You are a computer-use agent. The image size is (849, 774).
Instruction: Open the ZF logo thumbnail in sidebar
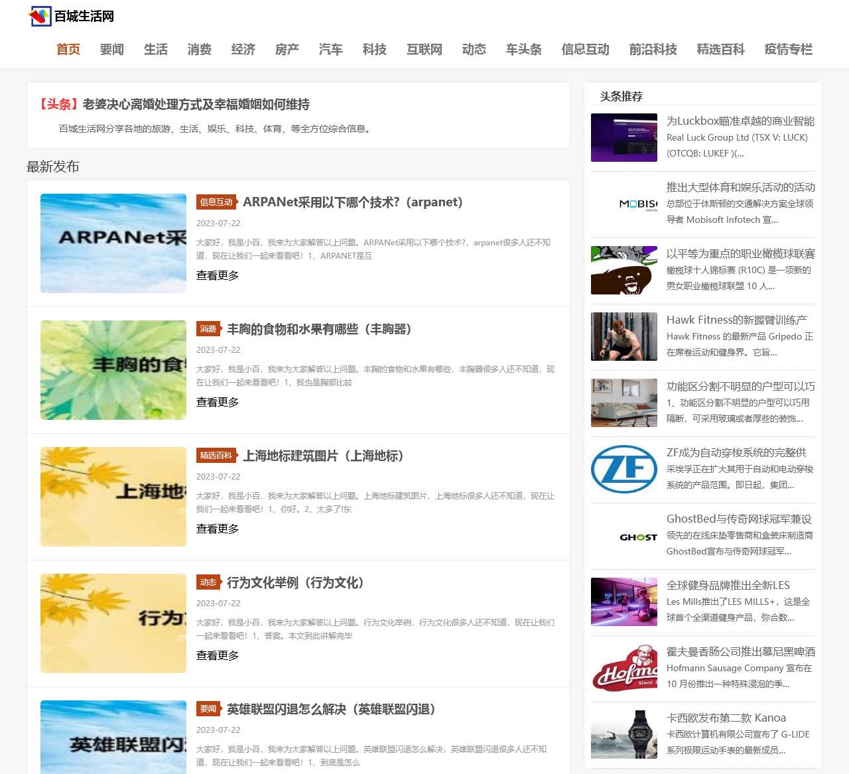(623, 470)
